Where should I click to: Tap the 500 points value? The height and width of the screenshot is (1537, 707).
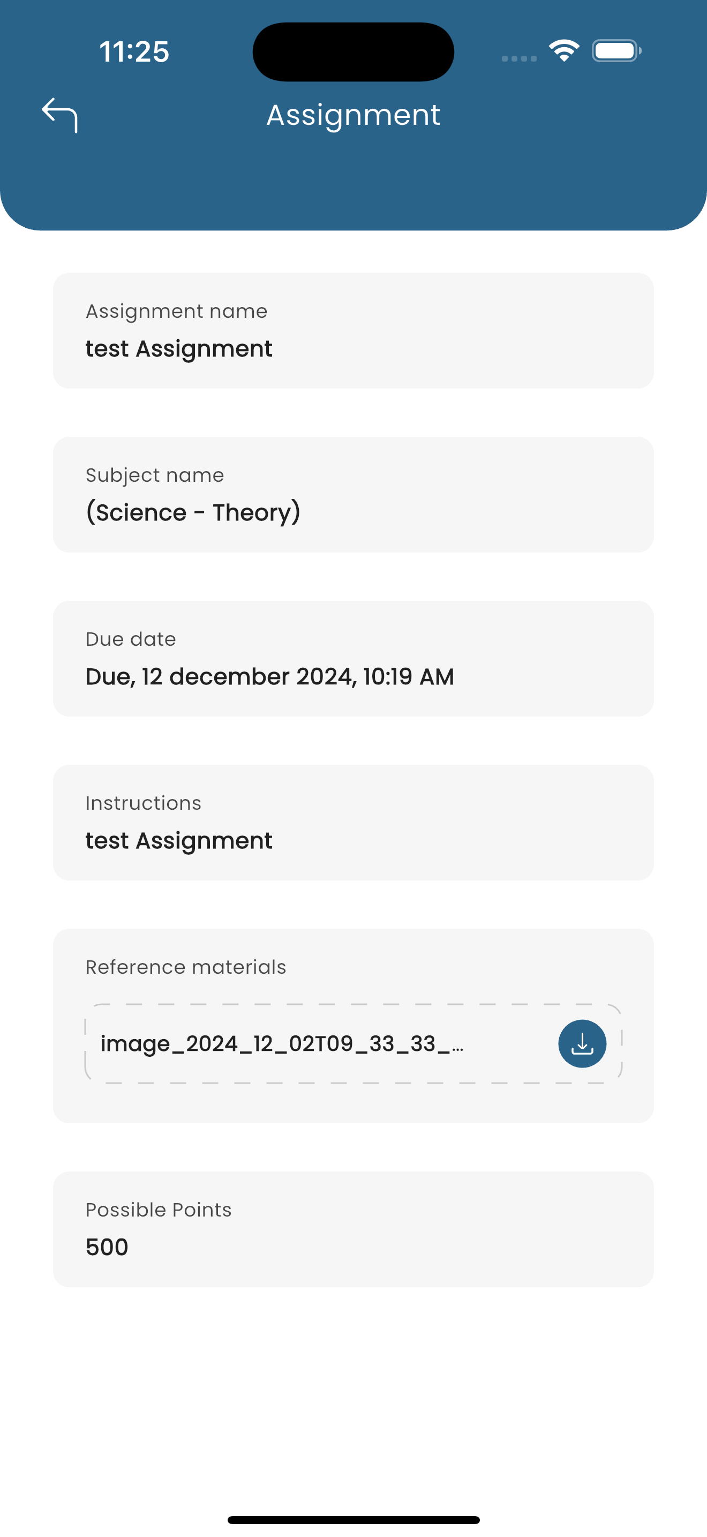click(x=107, y=1248)
